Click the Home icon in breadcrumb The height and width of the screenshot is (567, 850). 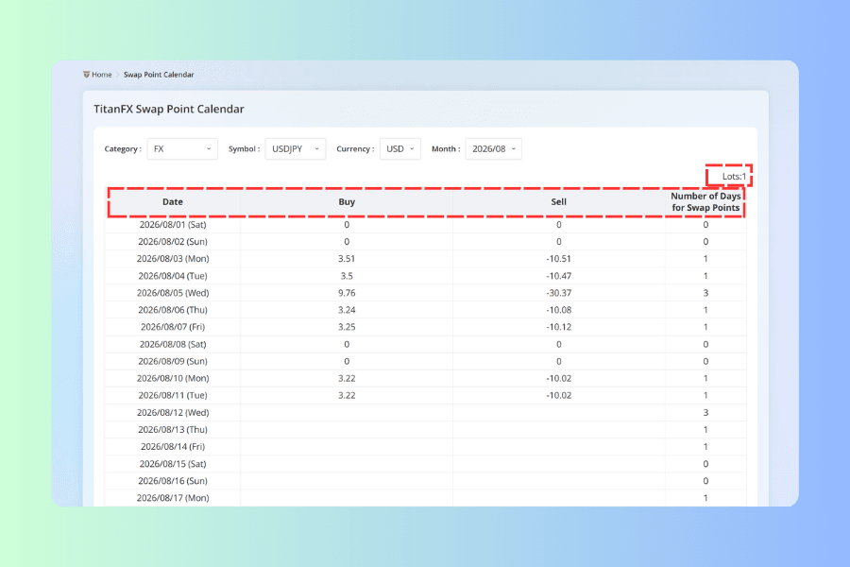coord(86,75)
